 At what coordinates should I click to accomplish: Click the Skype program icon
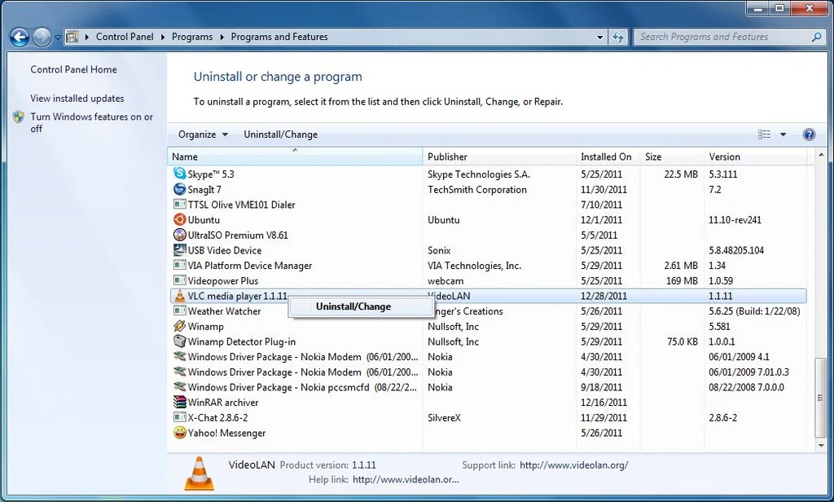[x=179, y=174]
